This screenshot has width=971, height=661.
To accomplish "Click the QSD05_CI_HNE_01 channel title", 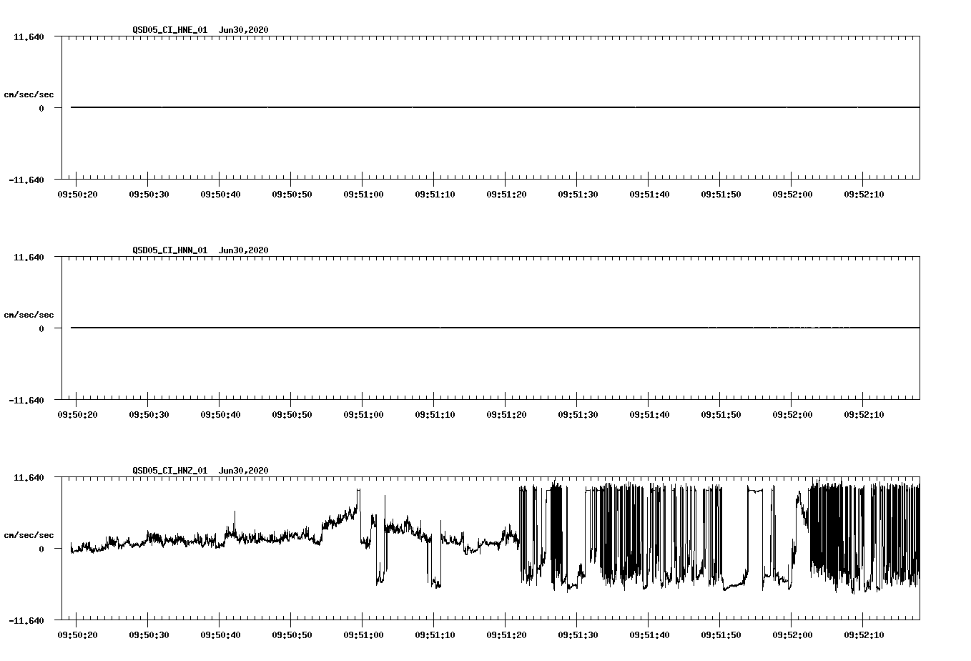I will point(170,30).
